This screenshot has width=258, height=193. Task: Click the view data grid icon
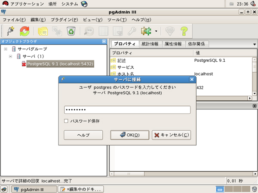pos(103,31)
